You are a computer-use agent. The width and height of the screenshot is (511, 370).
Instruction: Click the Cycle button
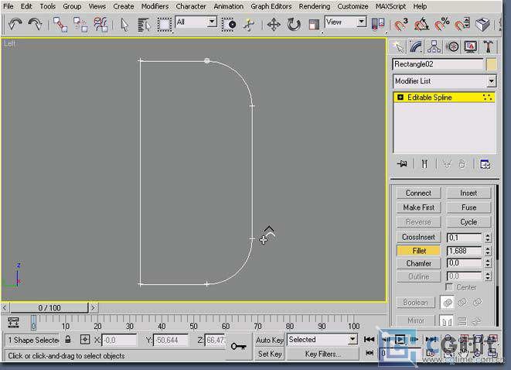coord(468,222)
